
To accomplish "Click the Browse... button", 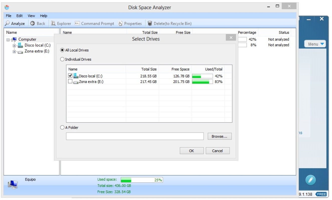I will pos(219,136).
